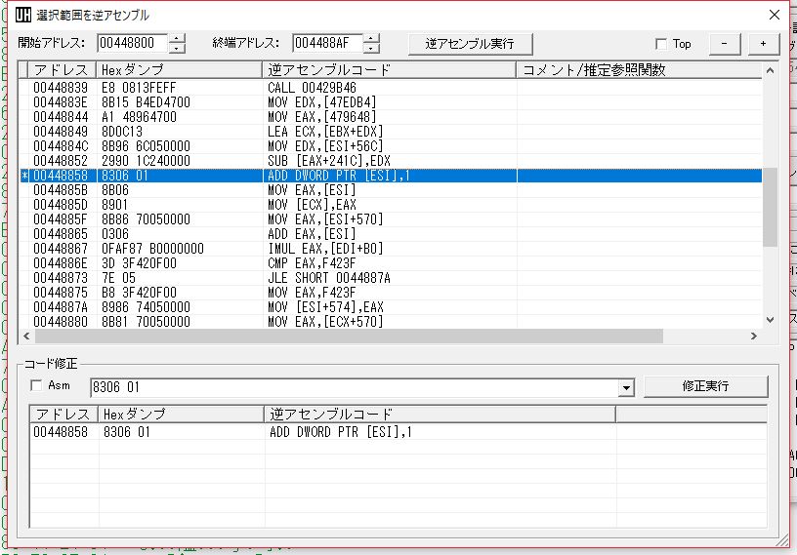797x555 pixels.
Task: Close the disassemble dialog window
Action: coord(775,15)
